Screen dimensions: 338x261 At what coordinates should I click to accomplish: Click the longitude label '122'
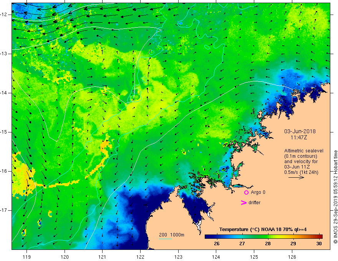point(140,257)
